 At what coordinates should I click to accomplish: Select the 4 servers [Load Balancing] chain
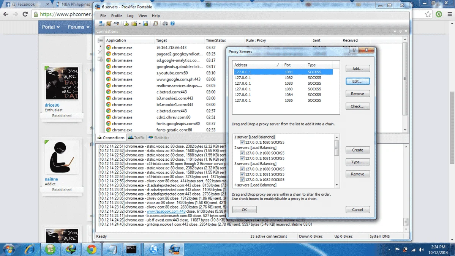(x=255, y=185)
